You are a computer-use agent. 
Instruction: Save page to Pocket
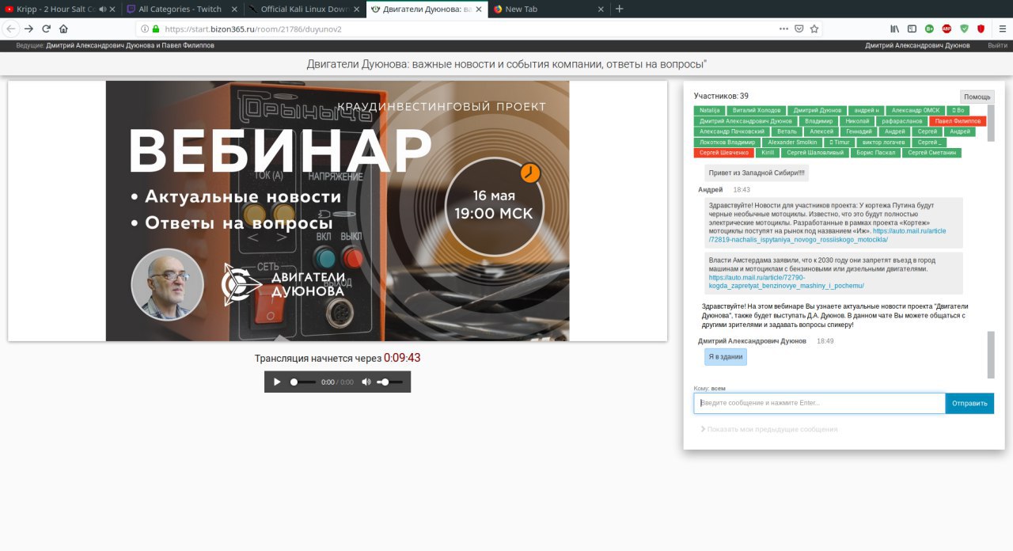tap(799, 28)
